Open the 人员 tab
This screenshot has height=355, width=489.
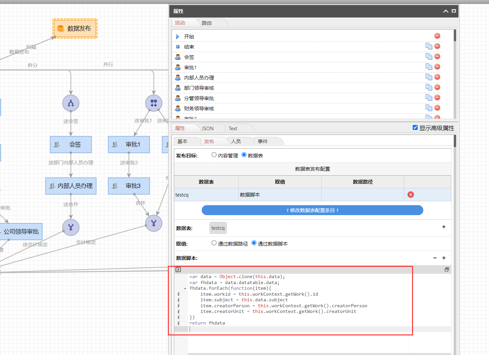[x=236, y=142]
